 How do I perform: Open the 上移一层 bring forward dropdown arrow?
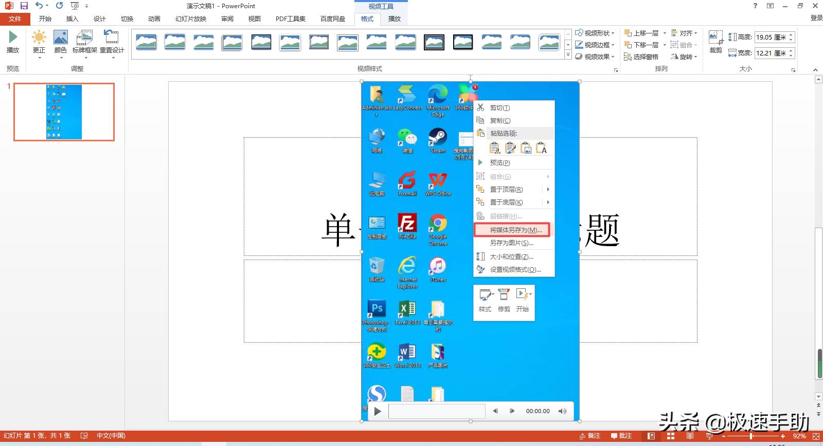[665, 33]
